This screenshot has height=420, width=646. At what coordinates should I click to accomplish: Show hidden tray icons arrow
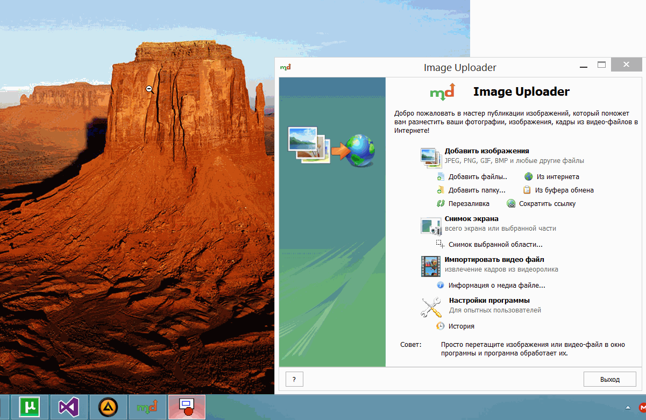click(628, 407)
